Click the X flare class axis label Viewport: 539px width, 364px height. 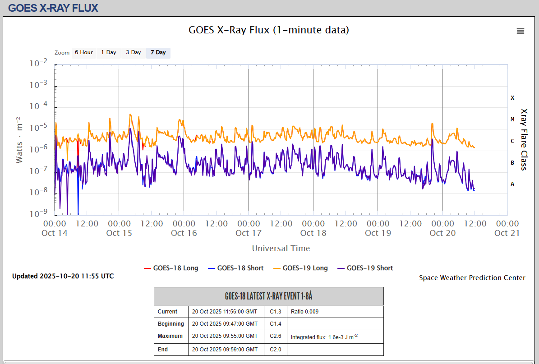pos(512,97)
